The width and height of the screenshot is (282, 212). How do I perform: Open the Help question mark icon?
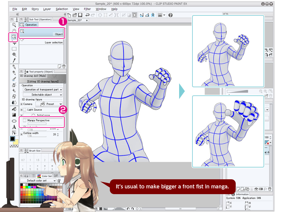[170, 15]
